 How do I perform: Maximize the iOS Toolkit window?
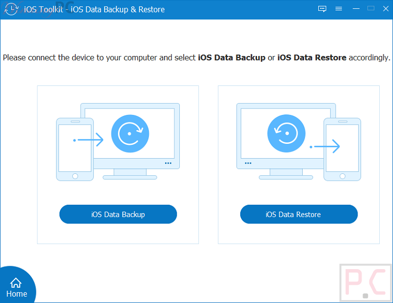click(x=371, y=8)
